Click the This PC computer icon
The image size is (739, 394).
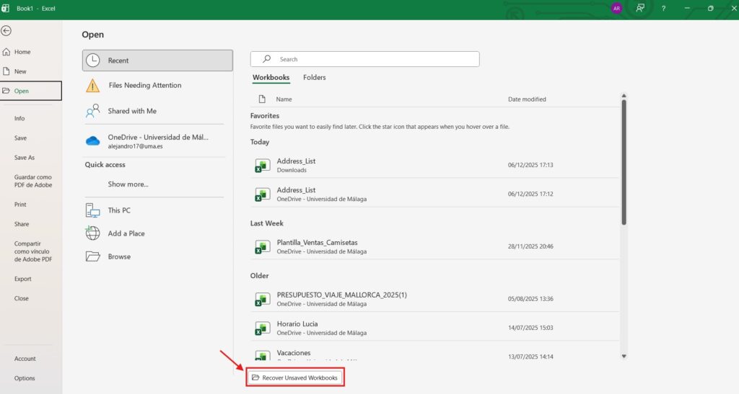pos(93,210)
